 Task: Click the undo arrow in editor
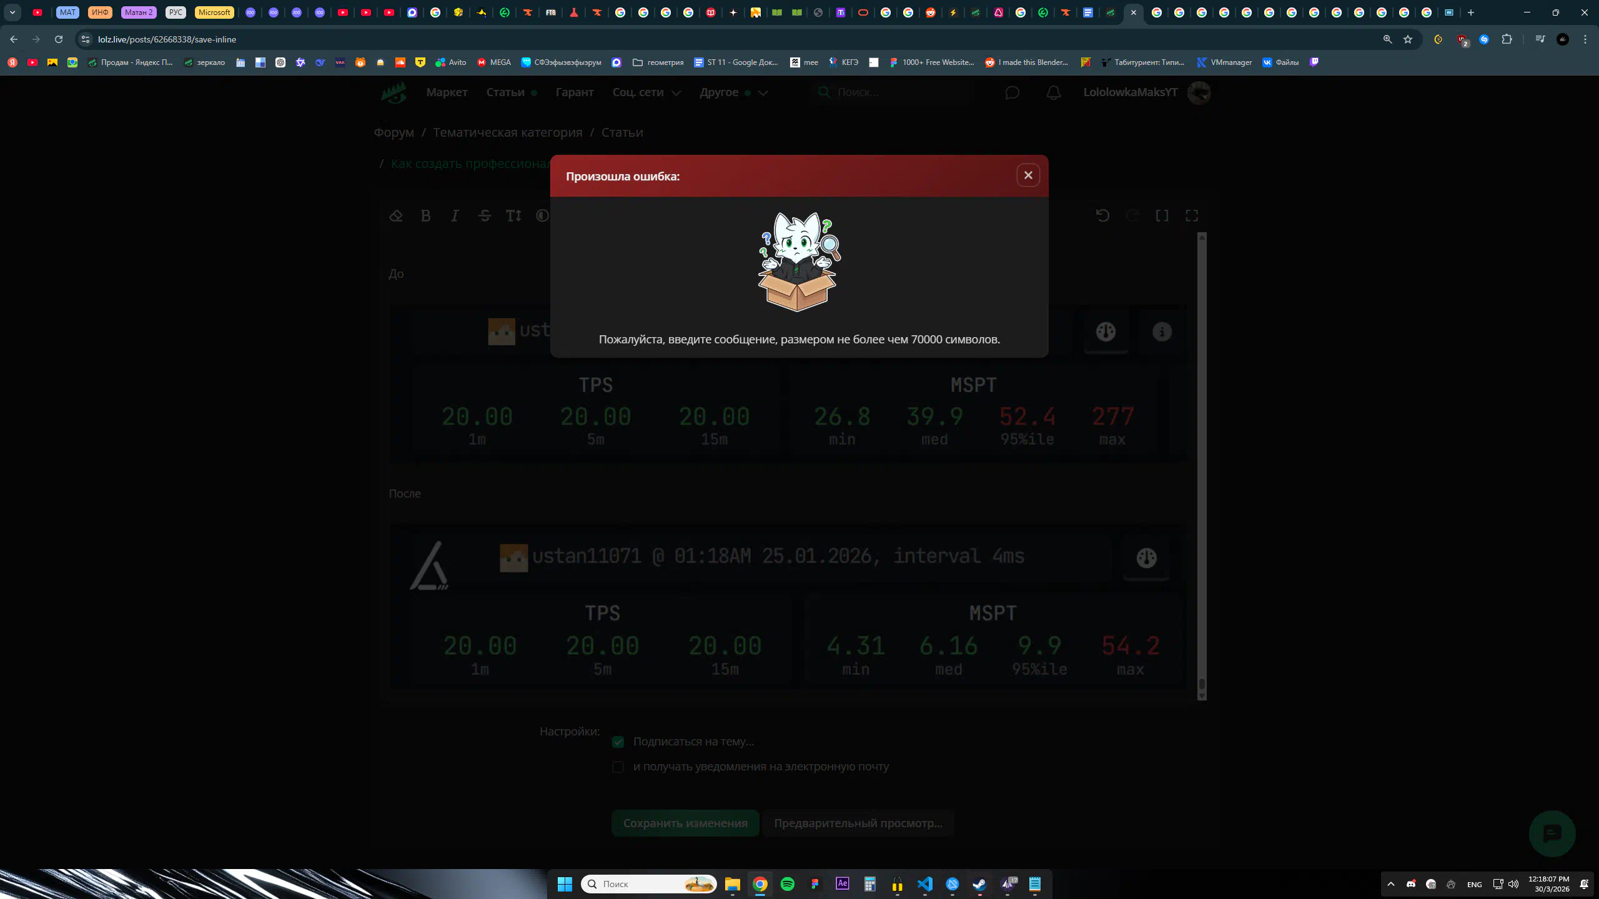click(x=1102, y=216)
